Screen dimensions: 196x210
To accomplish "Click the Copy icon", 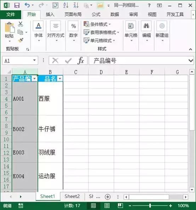I will 20,32.
